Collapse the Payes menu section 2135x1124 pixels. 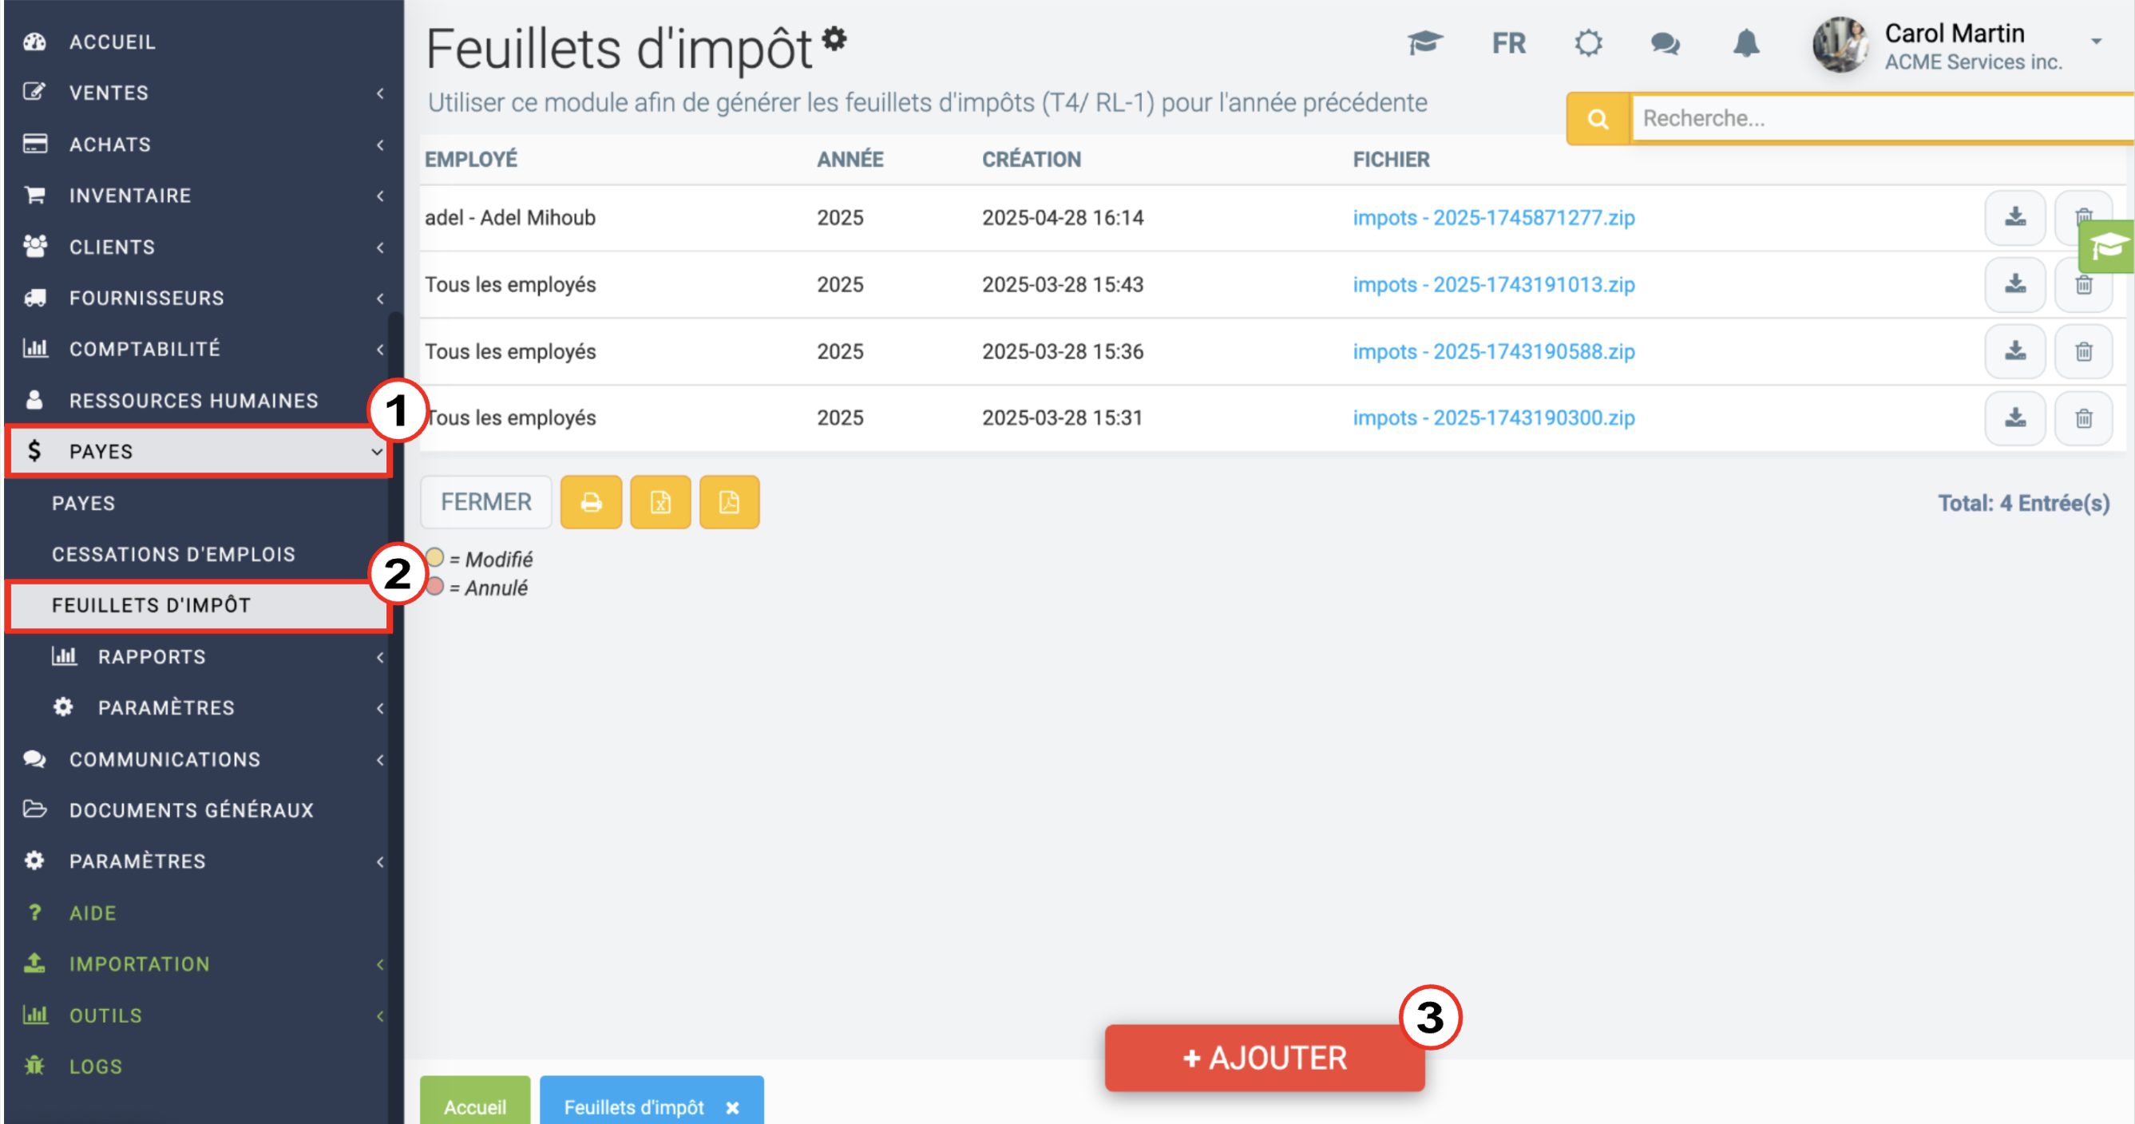(197, 452)
